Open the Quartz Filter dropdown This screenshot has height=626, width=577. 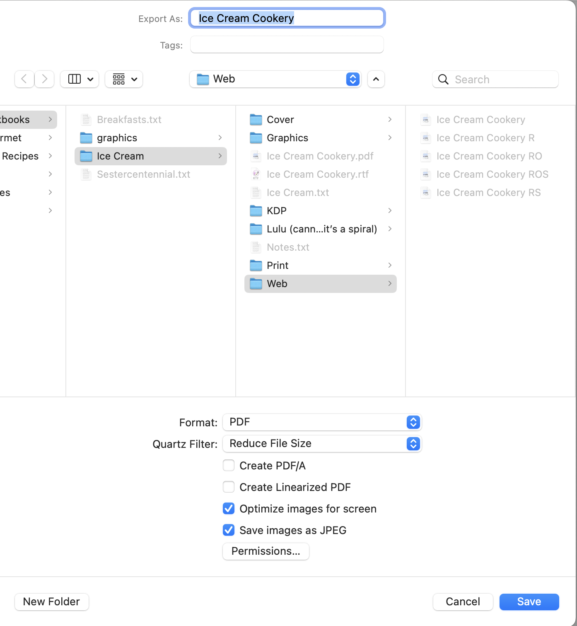(x=322, y=444)
